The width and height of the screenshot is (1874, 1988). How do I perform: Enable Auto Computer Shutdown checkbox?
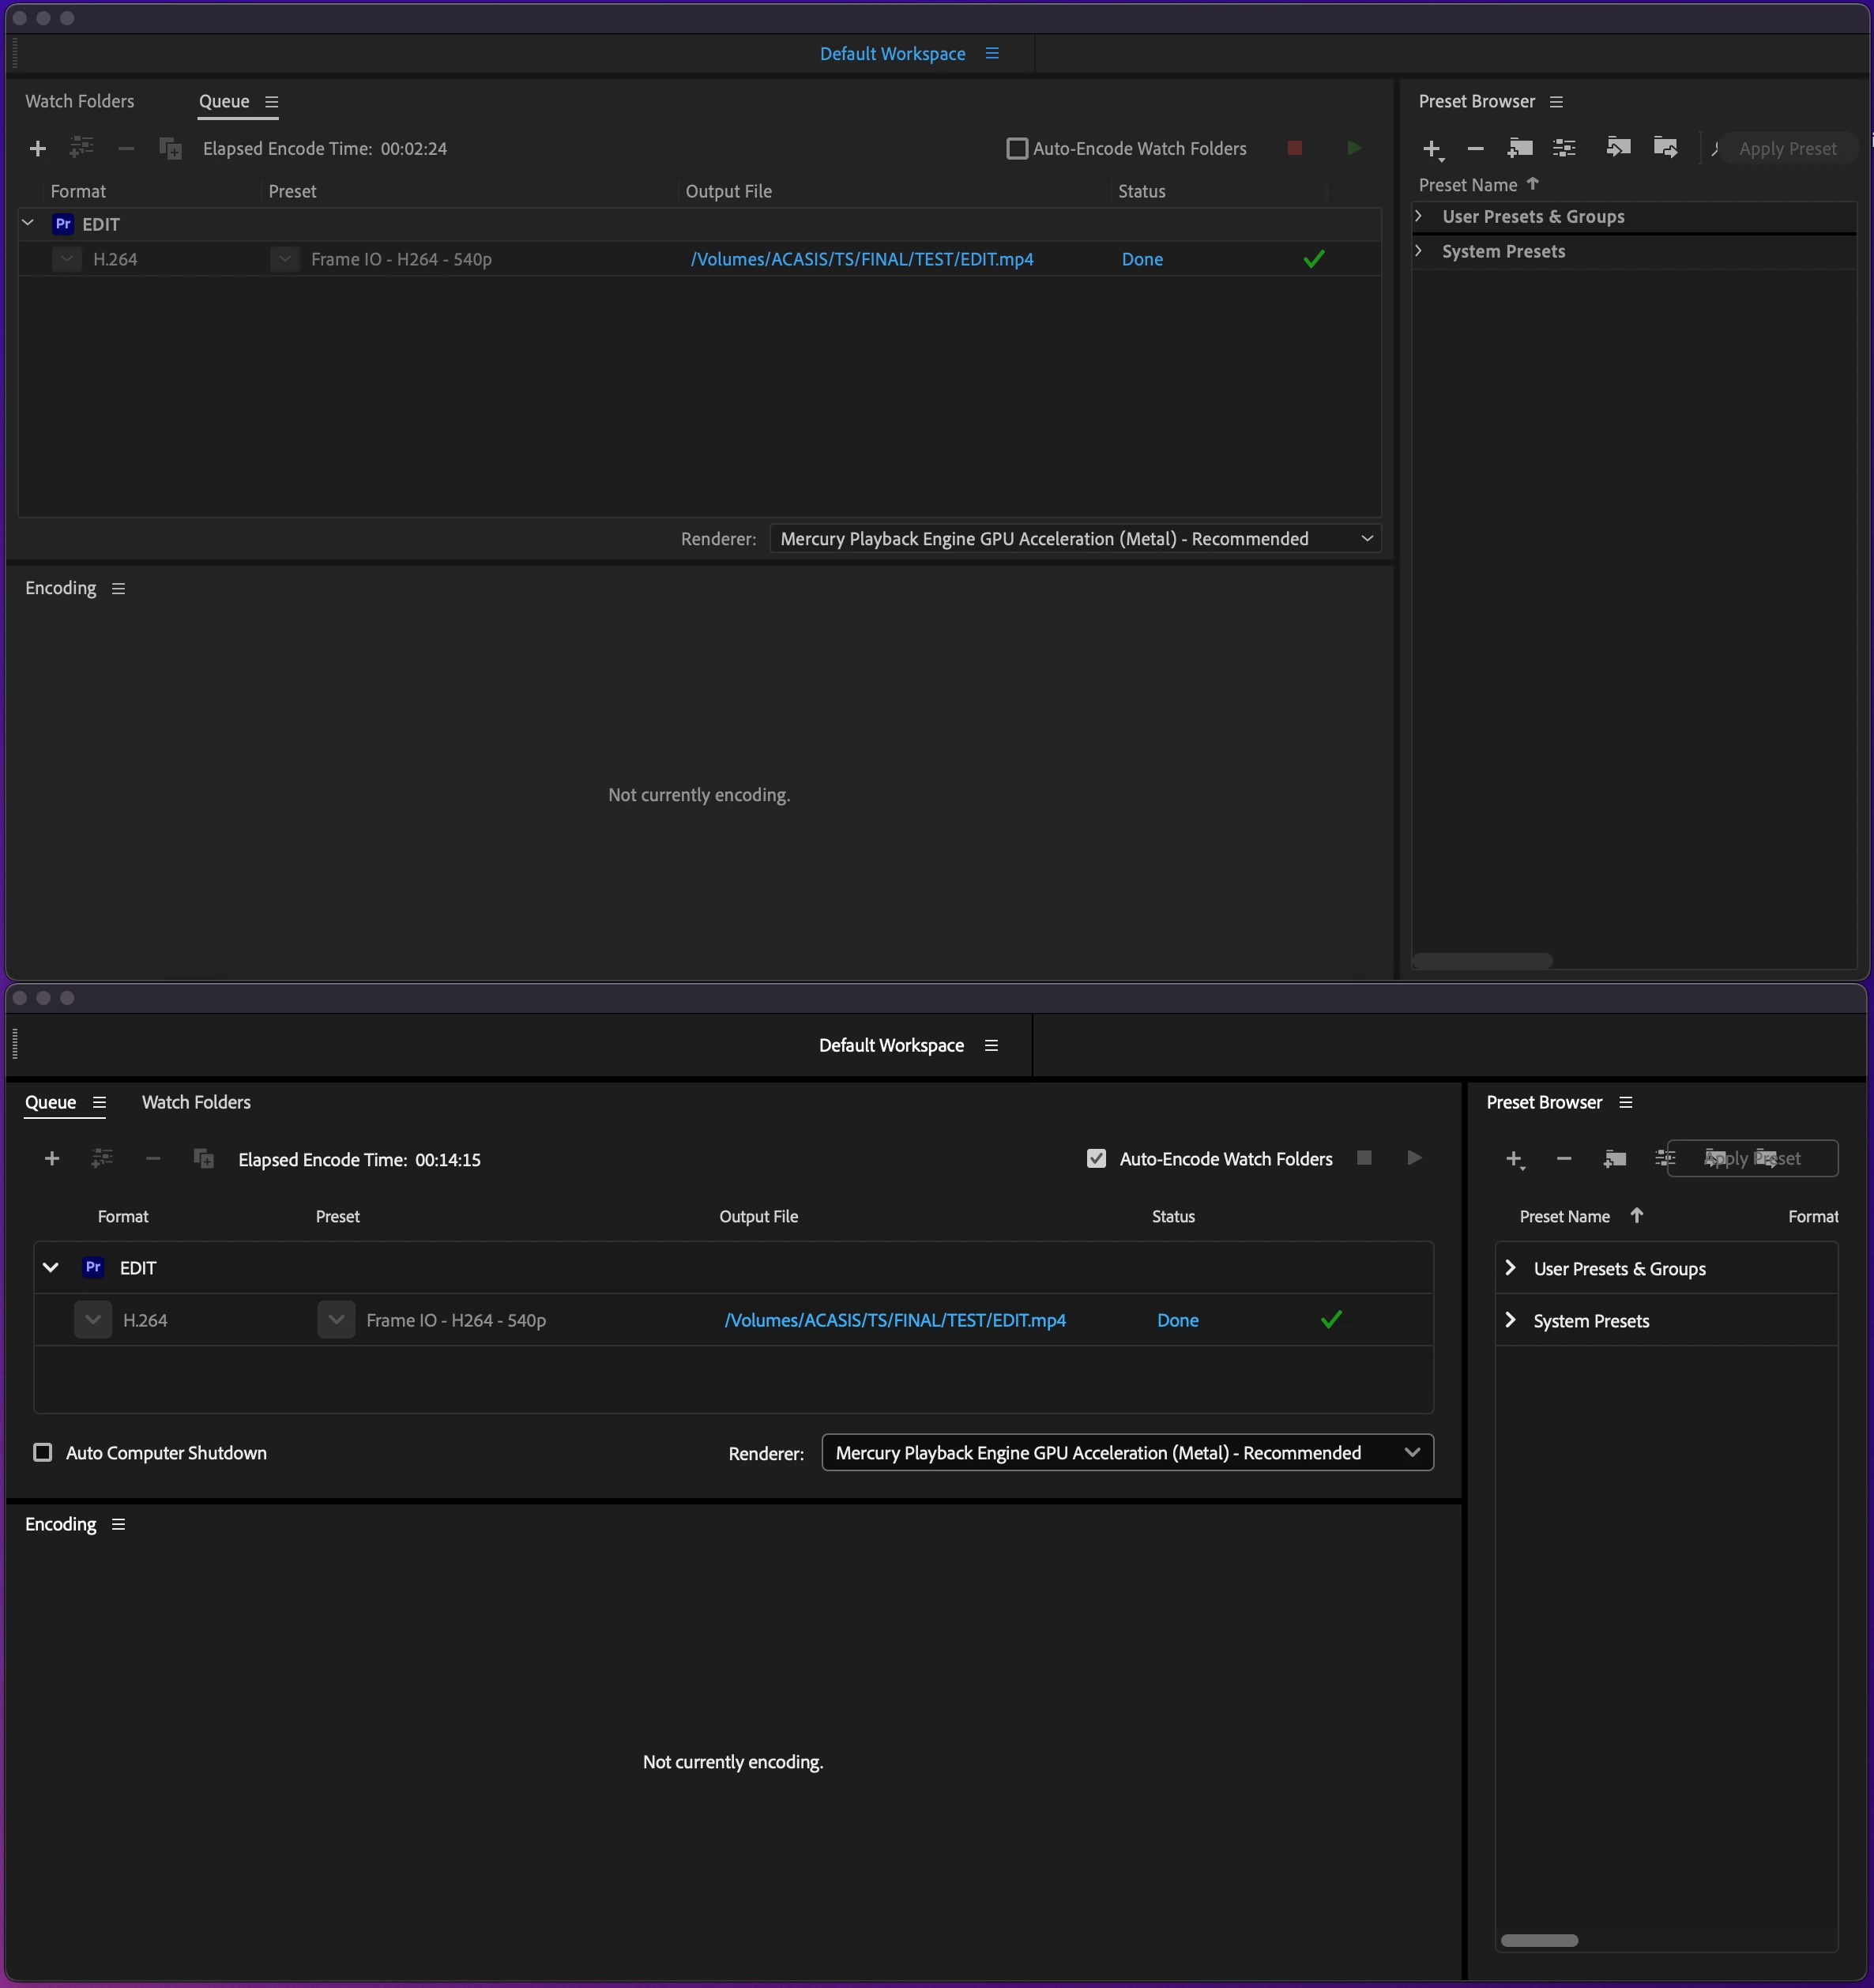[x=43, y=1452]
